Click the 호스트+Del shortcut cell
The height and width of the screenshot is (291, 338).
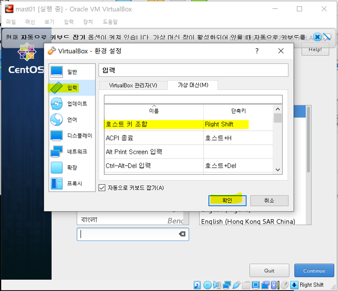click(x=238, y=166)
